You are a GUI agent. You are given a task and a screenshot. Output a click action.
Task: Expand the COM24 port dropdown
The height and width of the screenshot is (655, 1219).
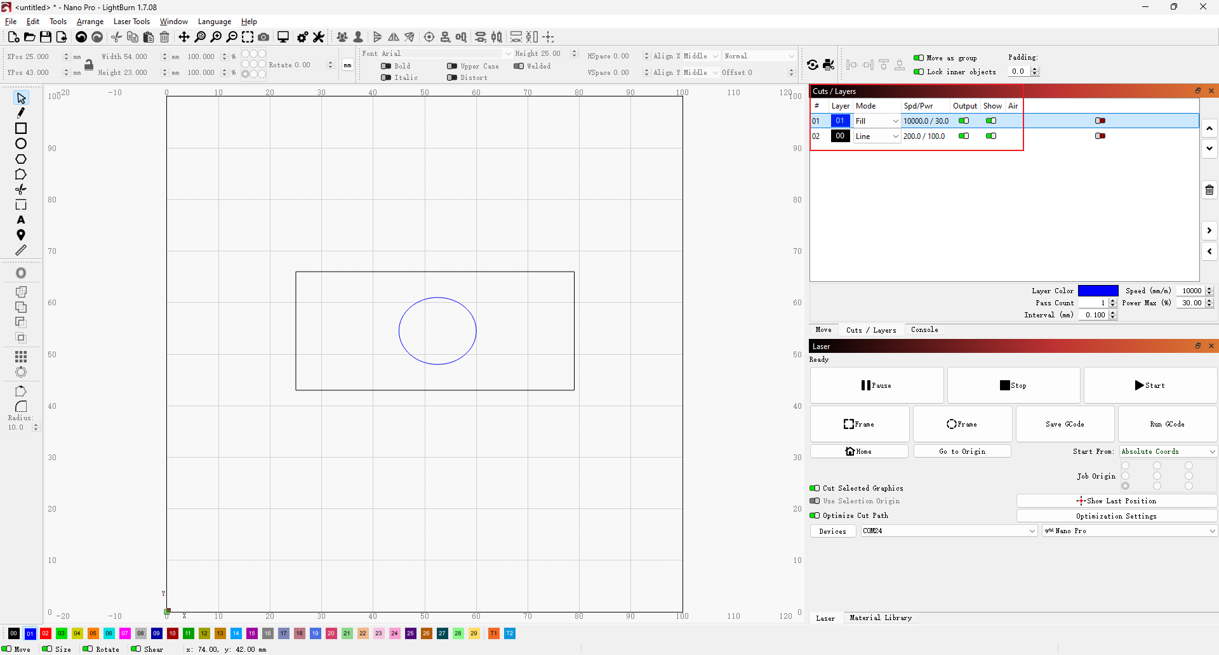point(1032,531)
